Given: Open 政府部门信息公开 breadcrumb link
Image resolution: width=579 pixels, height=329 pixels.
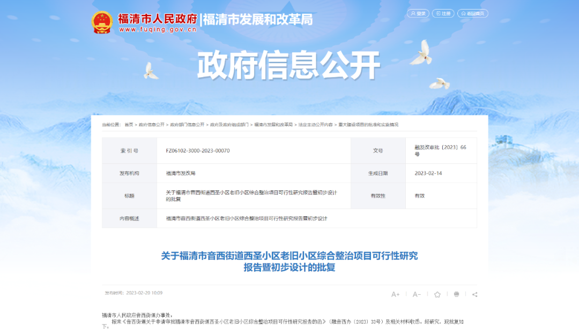Looking at the screenshot, I should tap(187, 125).
